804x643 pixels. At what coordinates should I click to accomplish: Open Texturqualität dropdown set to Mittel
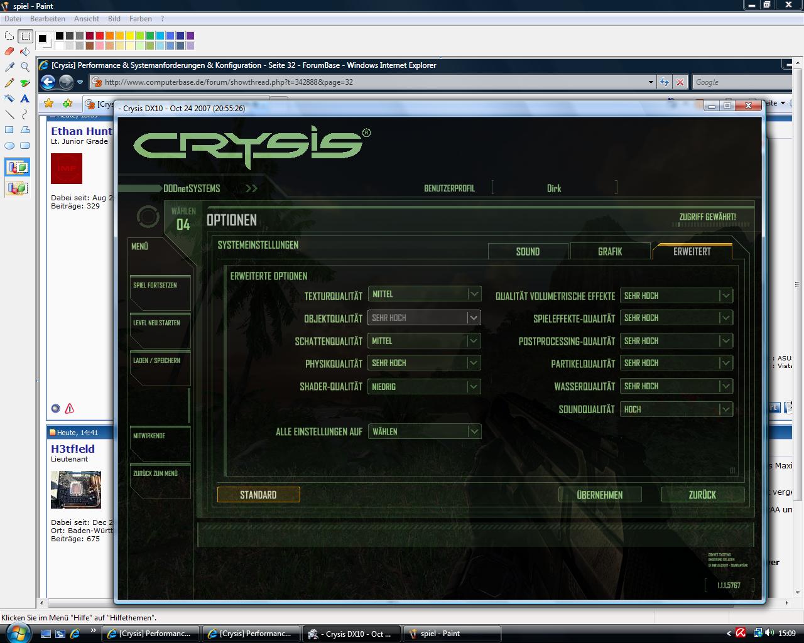[x=425, y=294]
